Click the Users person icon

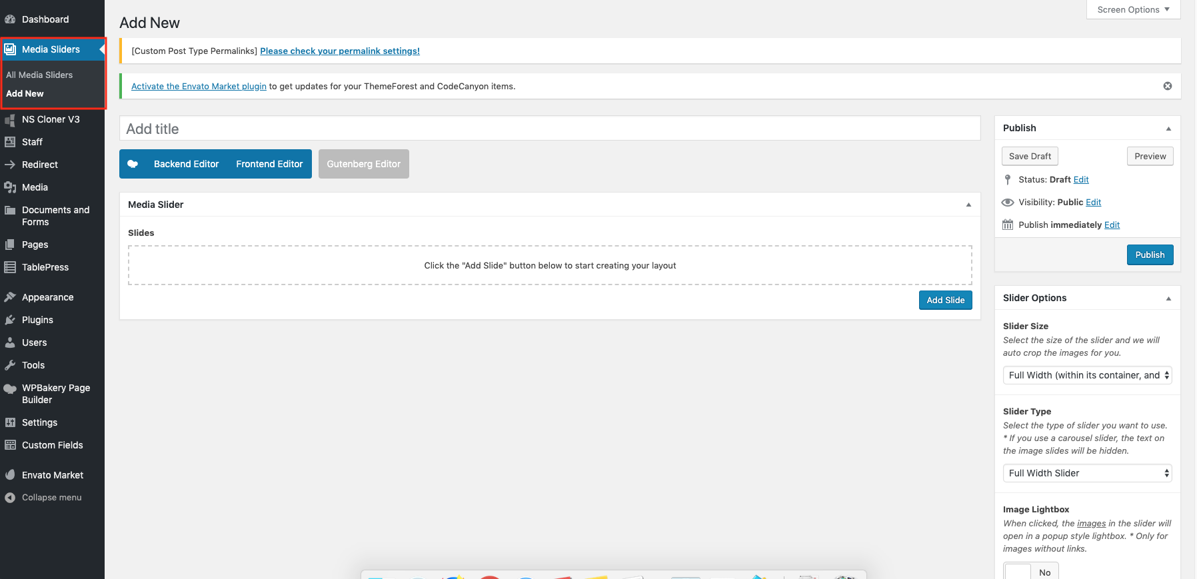[x=10, y=342]
